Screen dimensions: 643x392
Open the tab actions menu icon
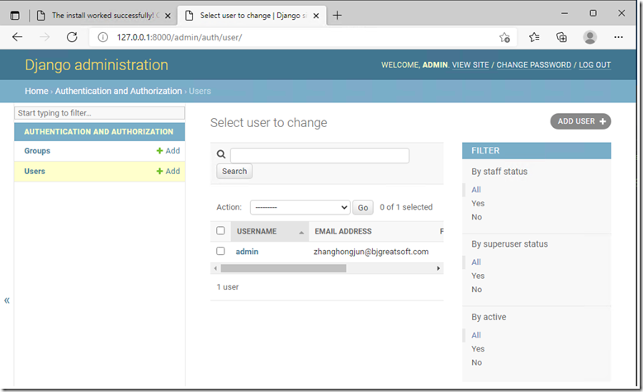pos(15,16)
